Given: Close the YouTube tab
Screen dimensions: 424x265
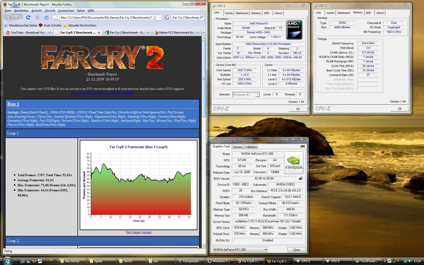Looking at the screenshot, I should pos(49,33).
